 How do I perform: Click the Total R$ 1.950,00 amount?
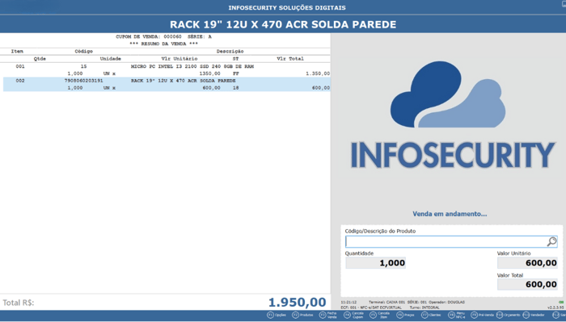[x=297, y=302]
